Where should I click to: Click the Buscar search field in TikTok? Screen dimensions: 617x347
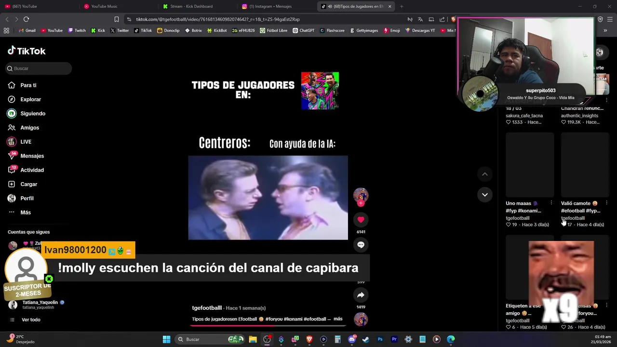click(39, 68)
